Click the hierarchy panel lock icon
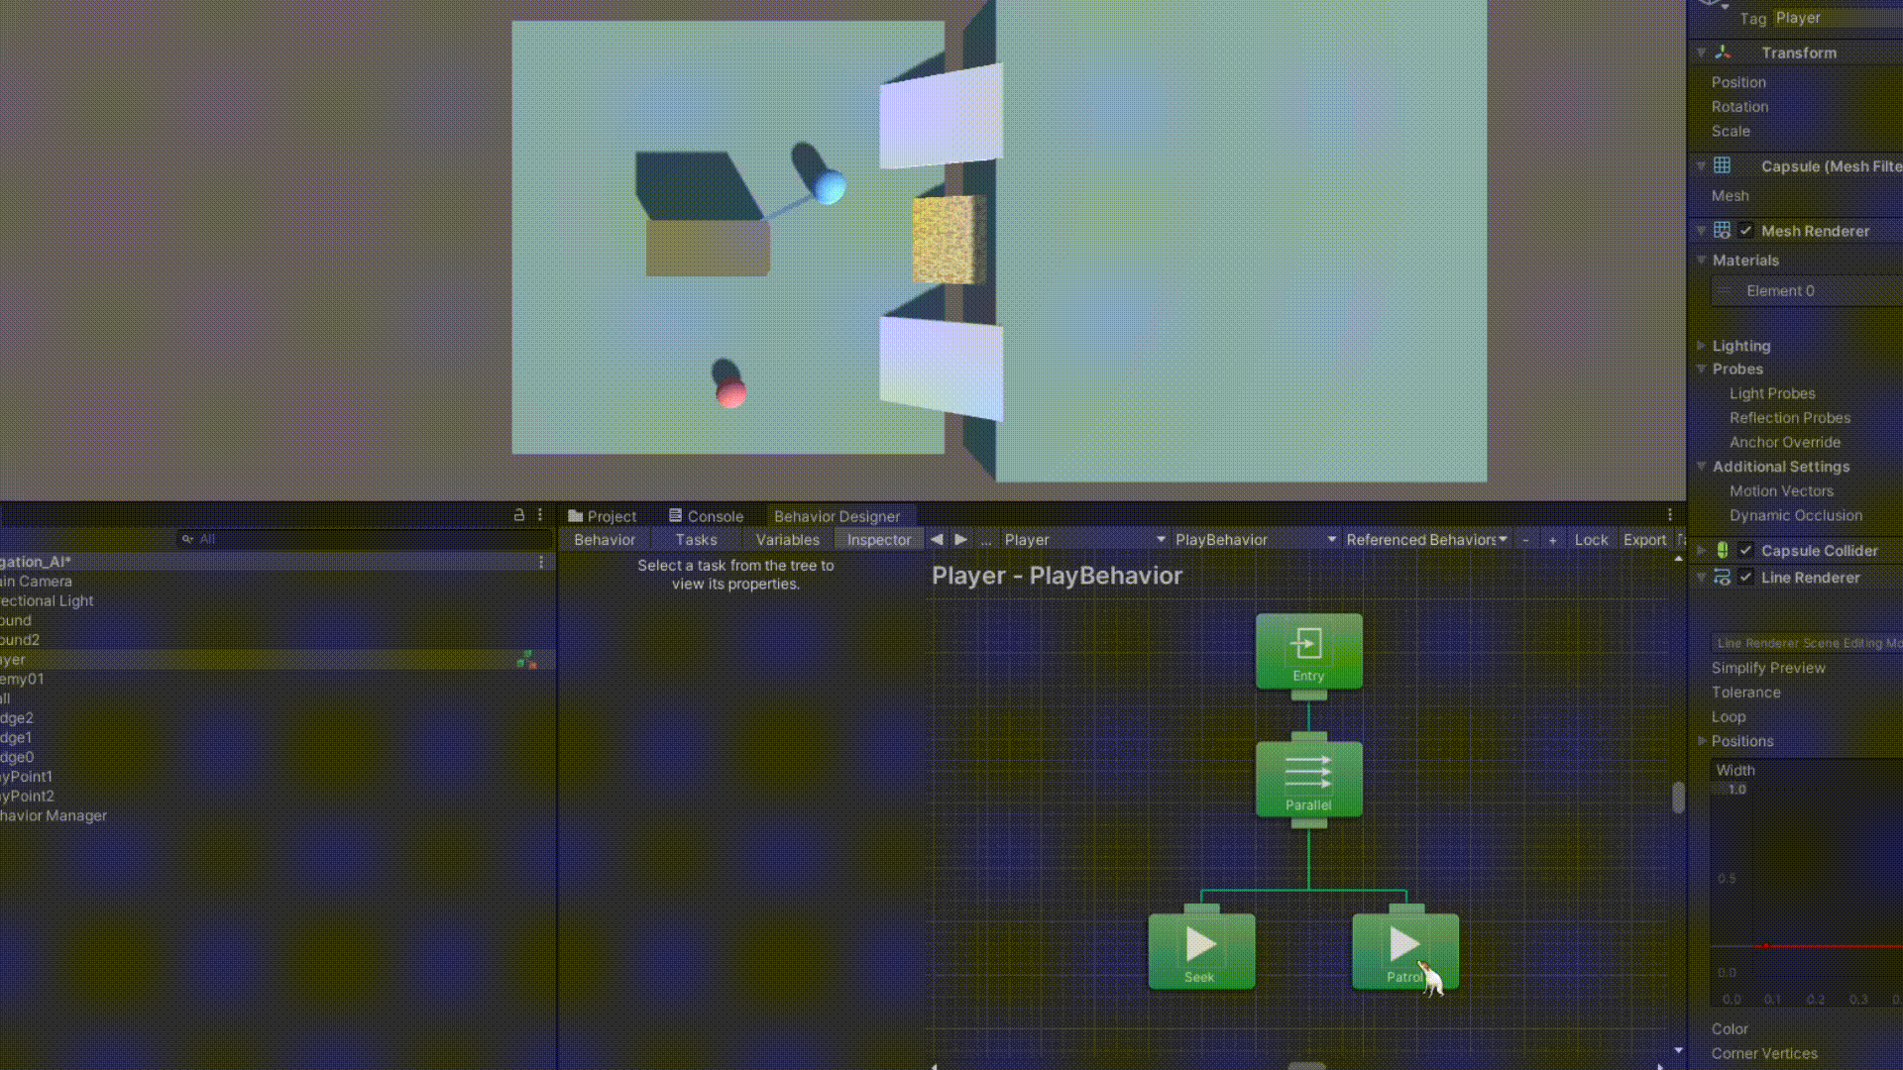This screenshot has height=1070, width=1903. (x=518, y=515)
